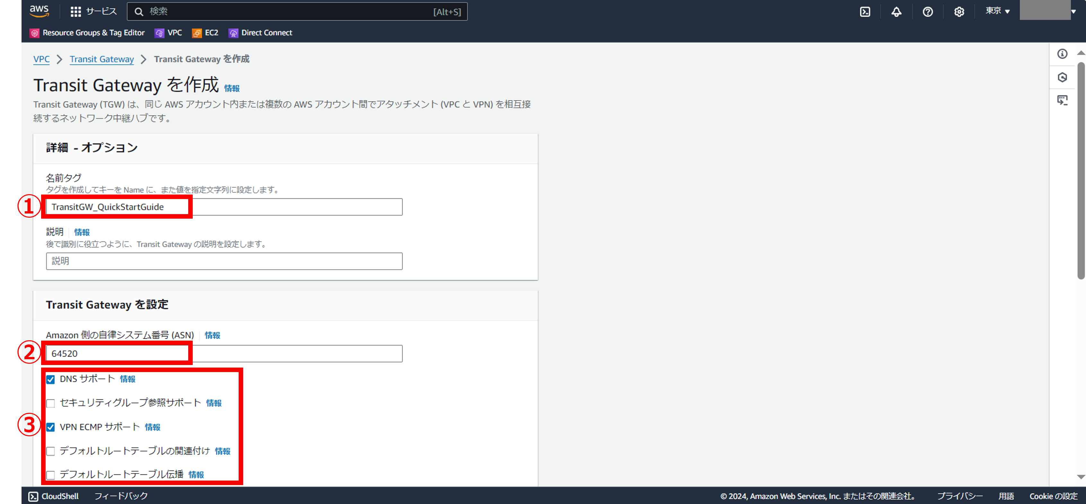Focus the top 検索 search box
Screen dimensions: 1086x504
(x=297, y=11)
